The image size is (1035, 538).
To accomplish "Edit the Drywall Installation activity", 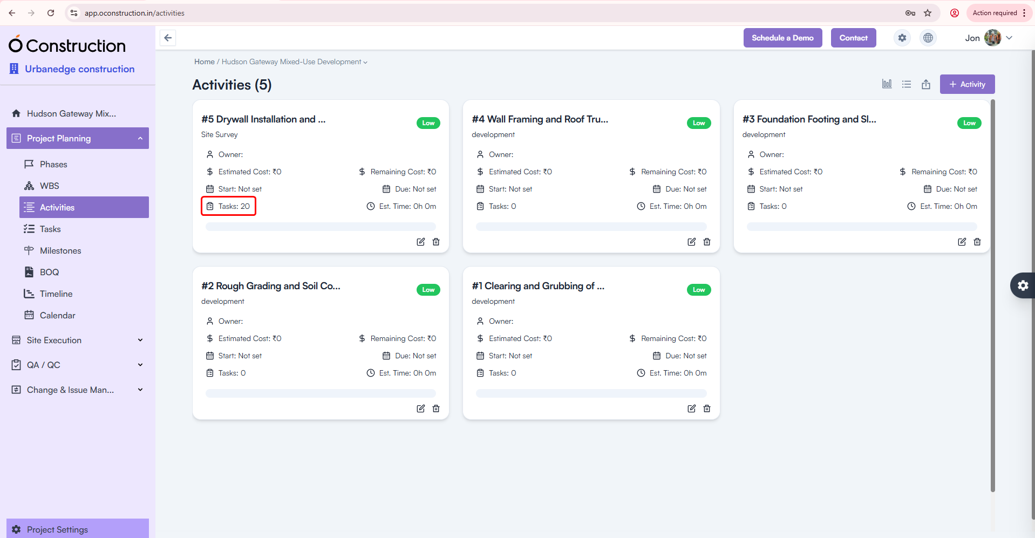I will tap(420, 242).
